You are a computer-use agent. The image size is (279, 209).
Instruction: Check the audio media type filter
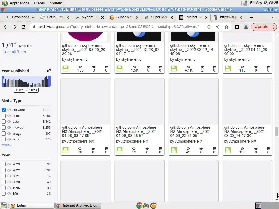click(x=4, y=116)
